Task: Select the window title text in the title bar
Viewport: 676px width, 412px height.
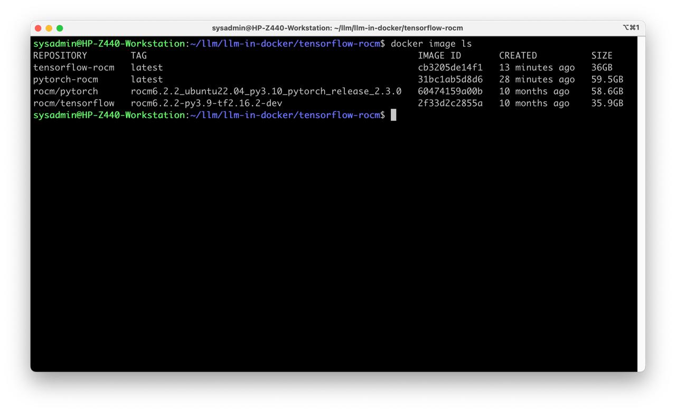Action: pos(337,28)
